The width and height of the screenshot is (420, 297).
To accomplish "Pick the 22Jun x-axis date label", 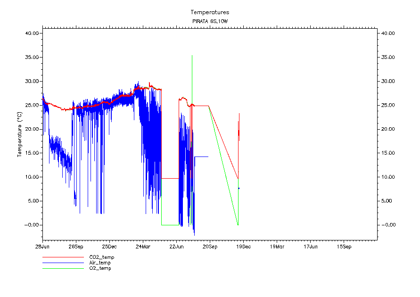I will [x=176, y=246].
